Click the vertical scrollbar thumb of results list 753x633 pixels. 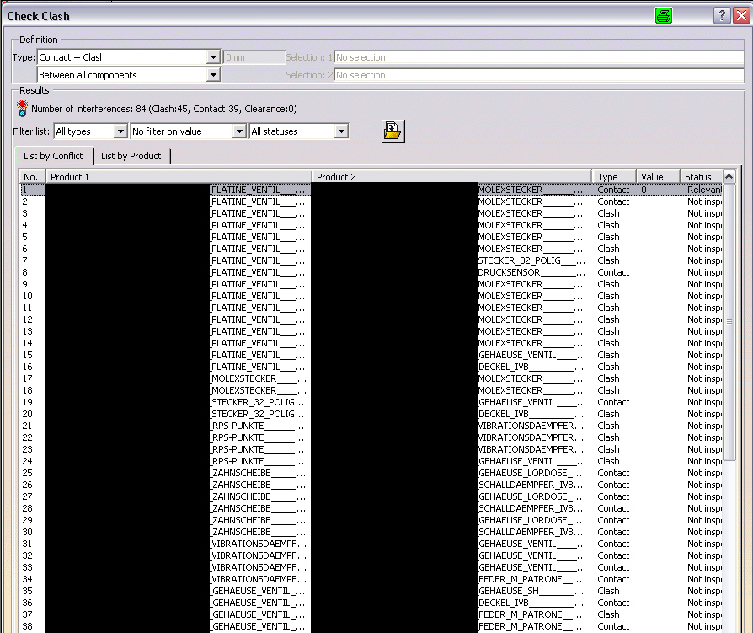pyautogui.click(x=729, y=321)
